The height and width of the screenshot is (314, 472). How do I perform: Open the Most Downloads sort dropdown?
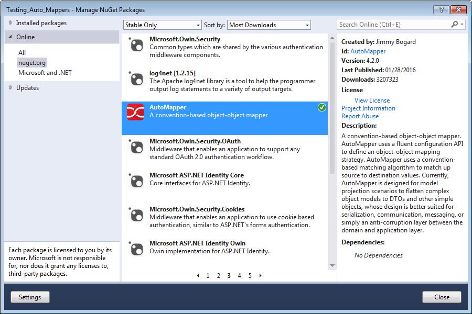(x=269, y=25)
